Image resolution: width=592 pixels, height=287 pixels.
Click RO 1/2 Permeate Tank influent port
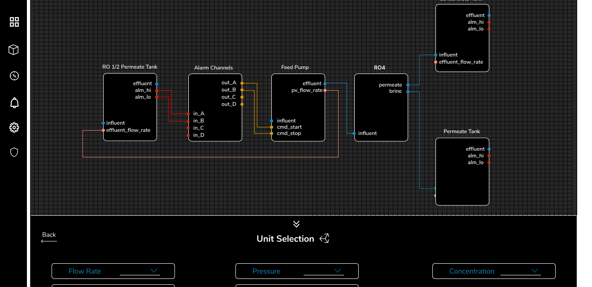[x=103, y=123]
